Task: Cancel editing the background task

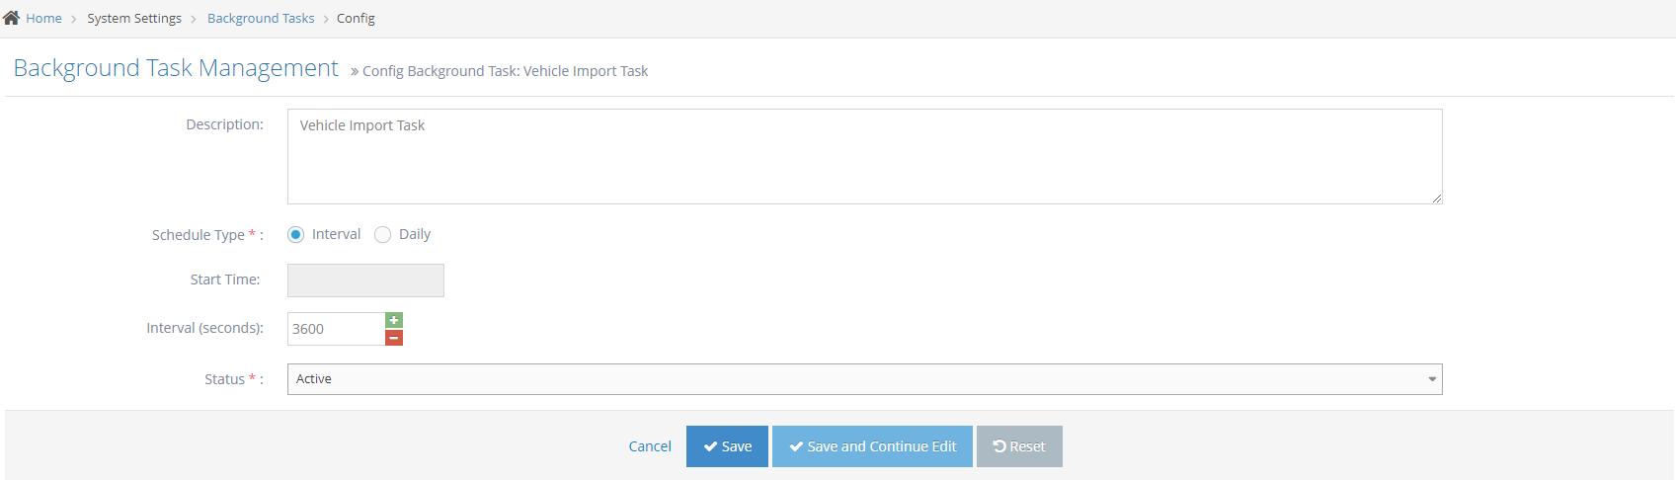Action: (x=650, y=446)
